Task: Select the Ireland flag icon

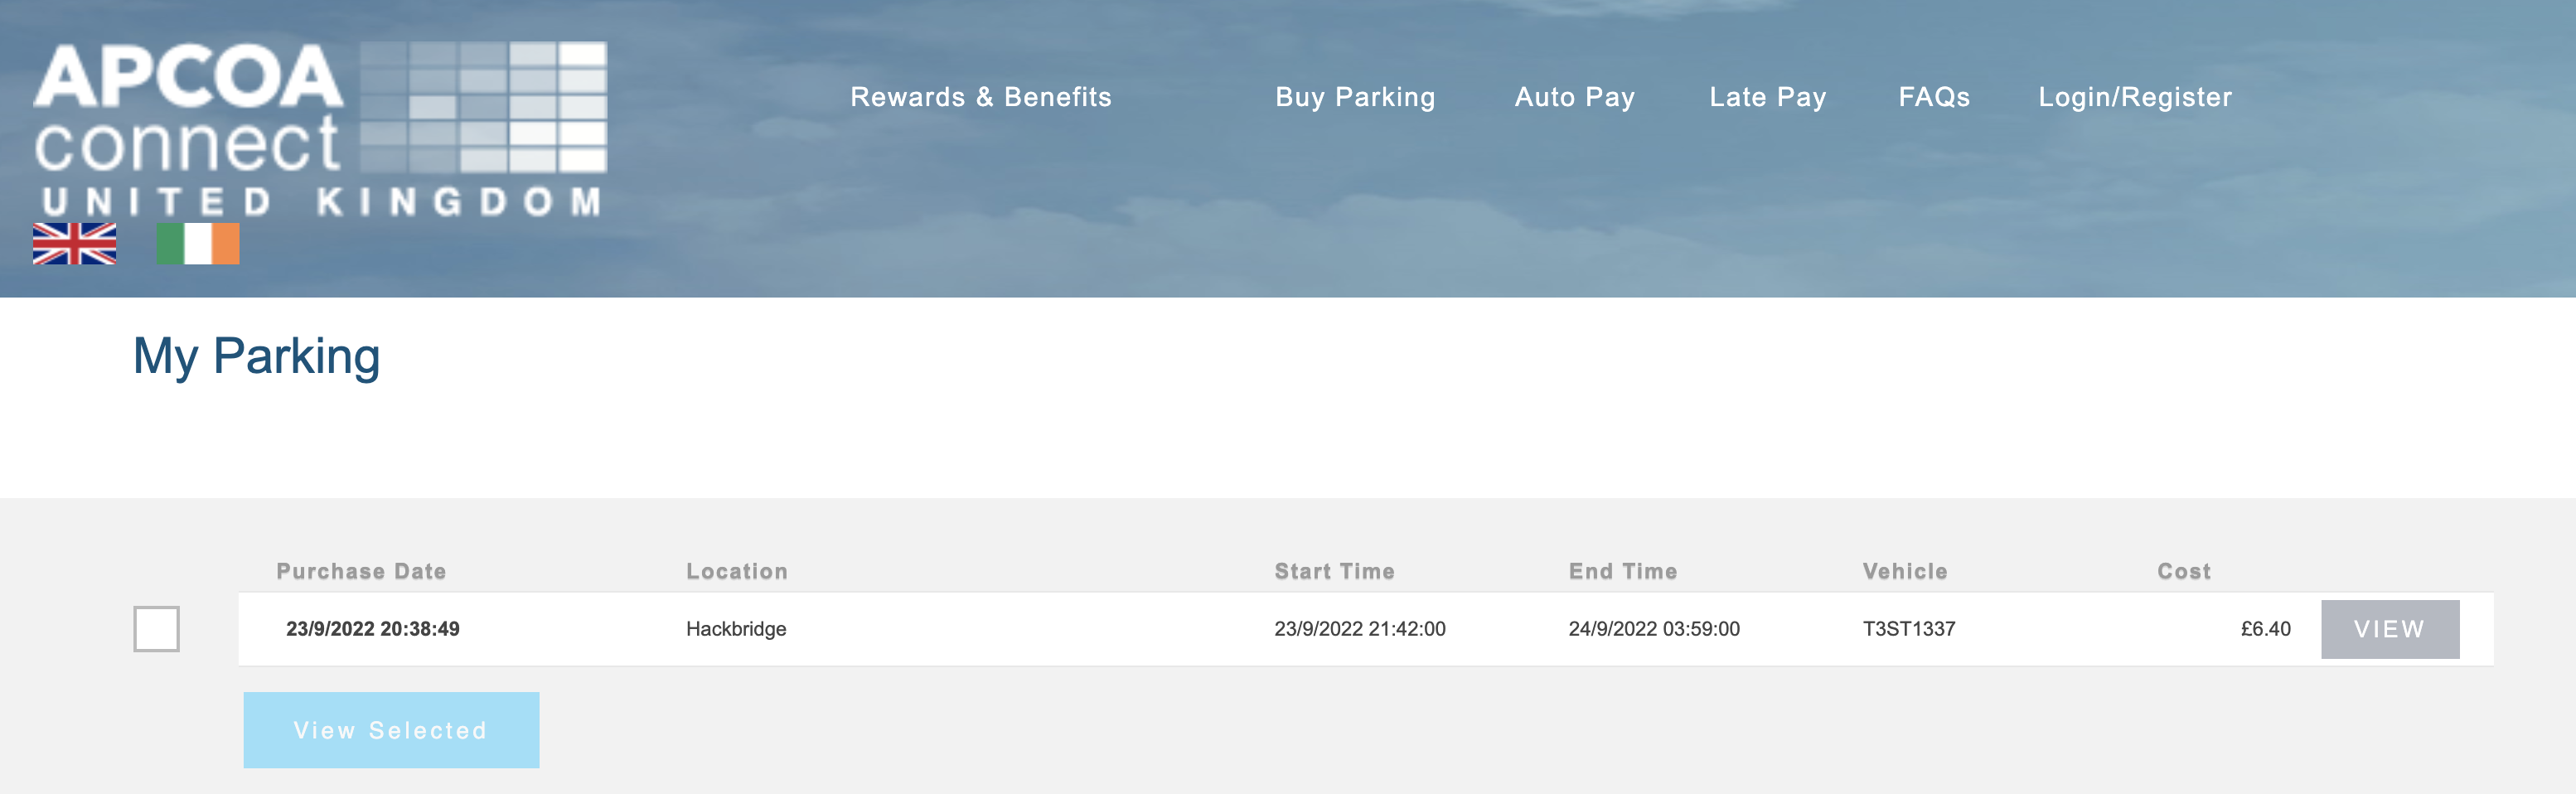Action: click(198, 244)
